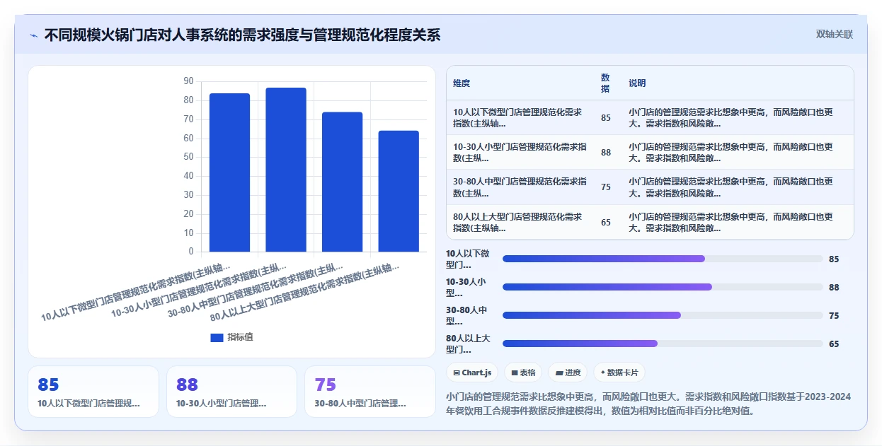Click the 10人以下微型门店管理规范化需求 table cell
This screenshot has width=882, height=446.
[520, 117]
